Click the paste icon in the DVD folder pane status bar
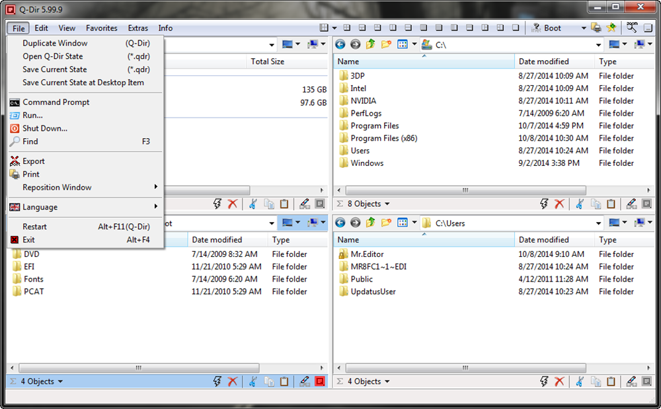 point(284,382)
